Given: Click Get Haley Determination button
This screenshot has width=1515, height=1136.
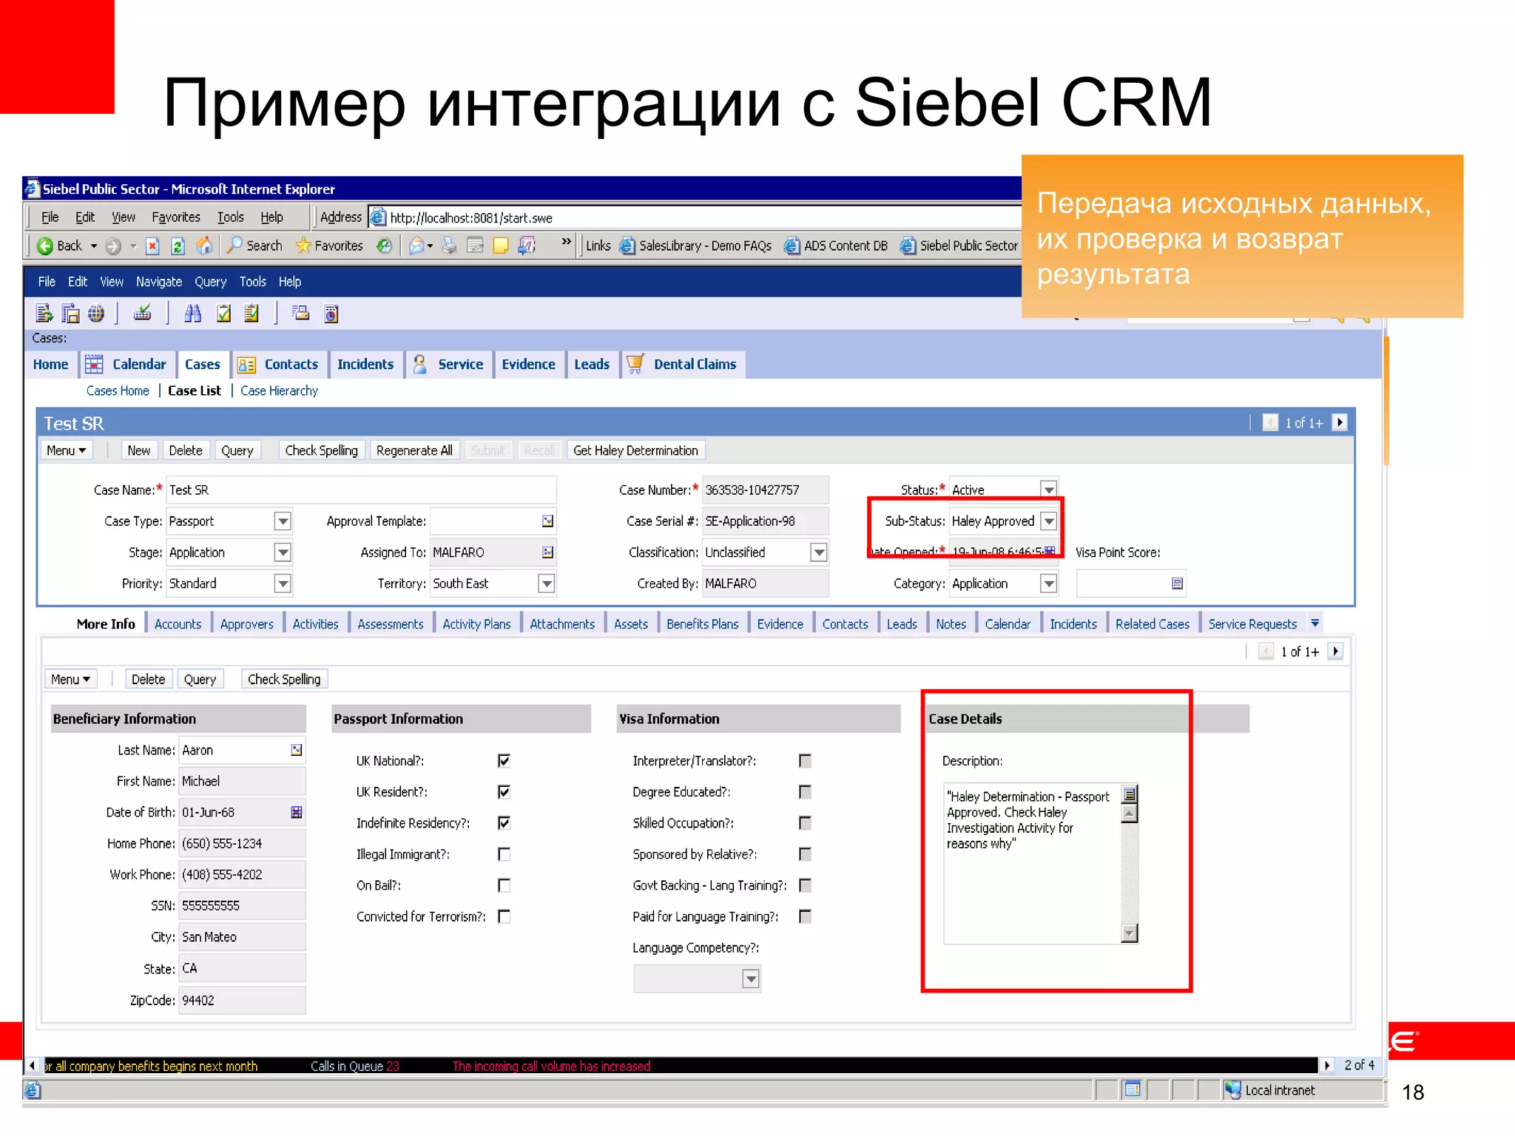Looking at the screenshot, I should [x=635, y=450].
